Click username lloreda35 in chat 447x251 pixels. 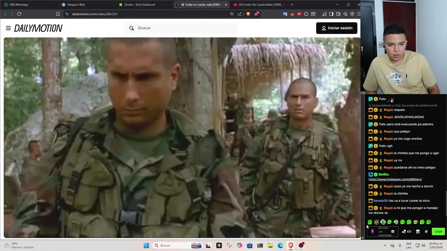pyautogui.click(x=380, y=201)
